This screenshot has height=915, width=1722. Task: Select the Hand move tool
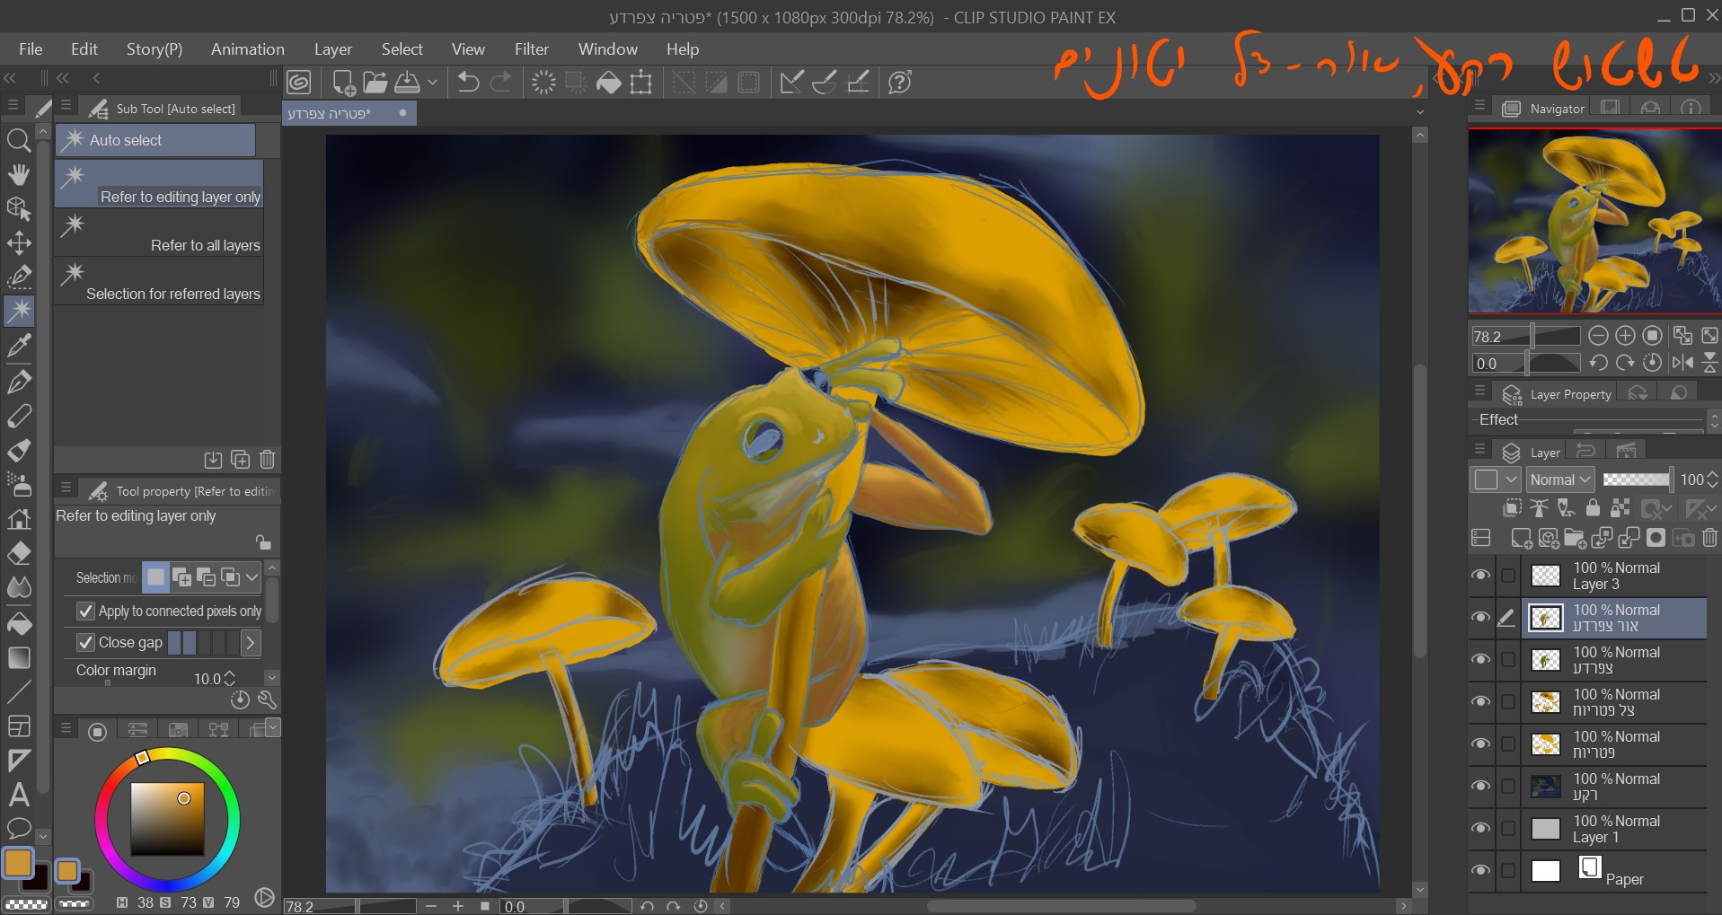pyautogui.click(x=18, y=174)
